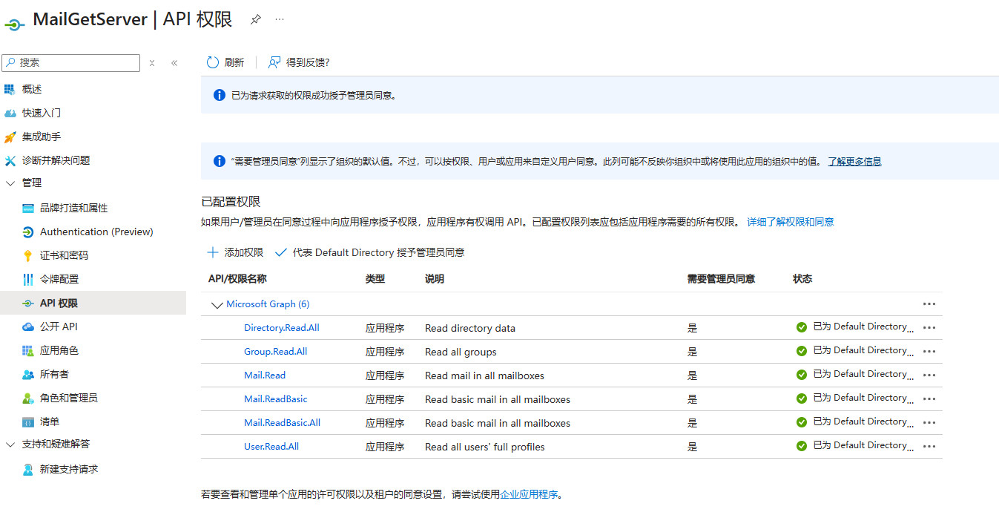Viewport: 999px width, 515px height.
Task: Open the Group.Read.All permission link
Action: click(275, 352)
